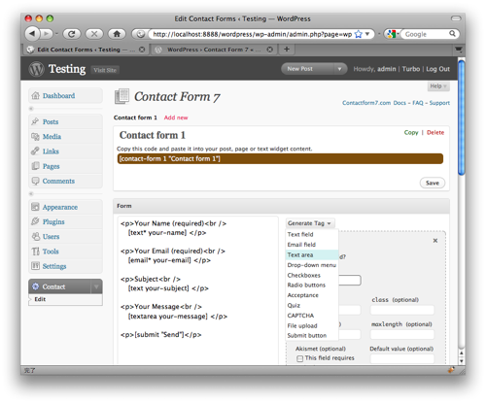Go to browser home page icon

(x=117, y=34)
